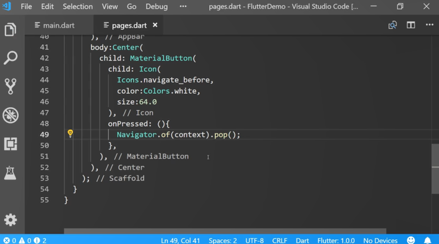Open the Selection menu
The width and height of the screenshot is (439, 244).
78,6
